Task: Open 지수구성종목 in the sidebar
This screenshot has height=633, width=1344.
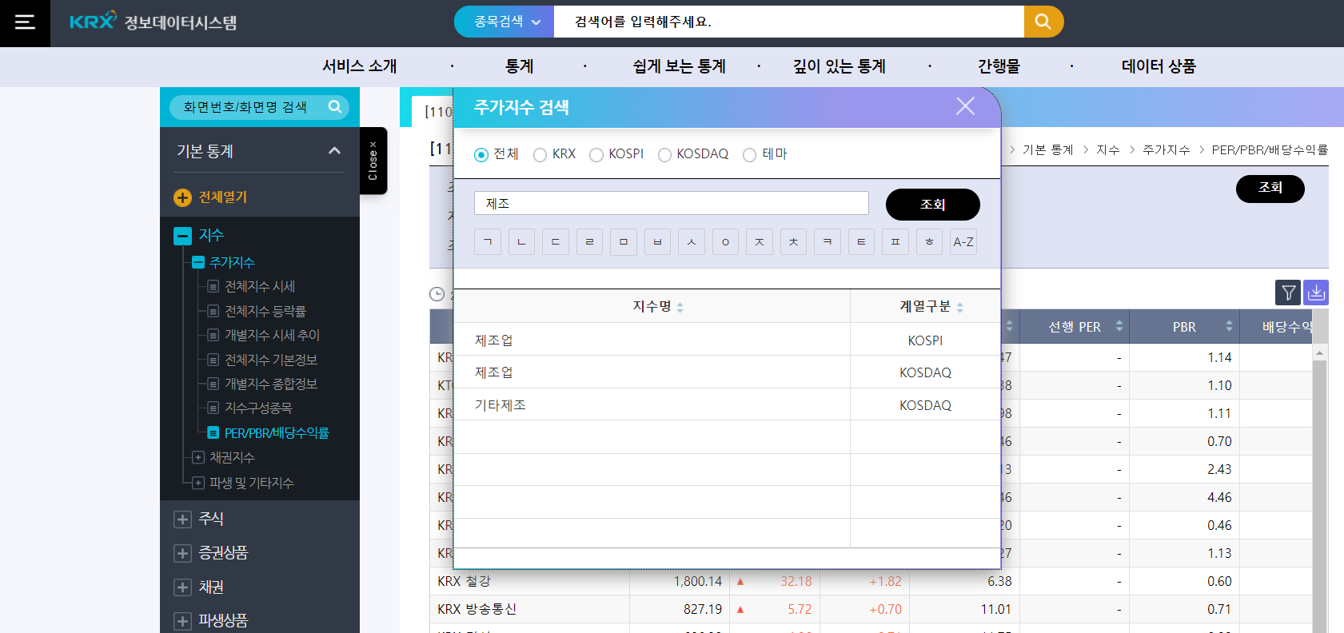Action: click(258, 408)
